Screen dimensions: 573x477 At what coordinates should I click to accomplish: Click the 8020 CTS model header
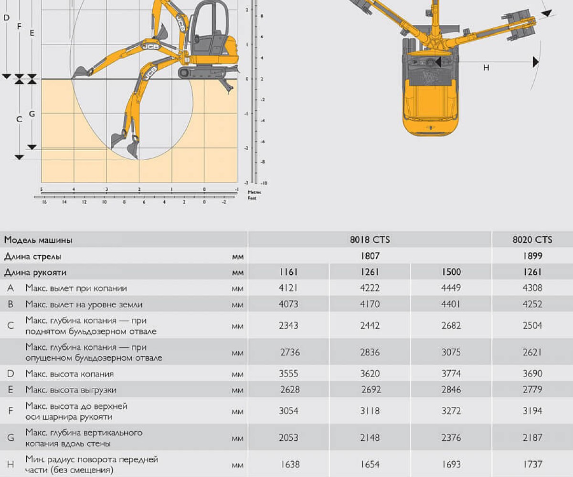coord(532,240)
